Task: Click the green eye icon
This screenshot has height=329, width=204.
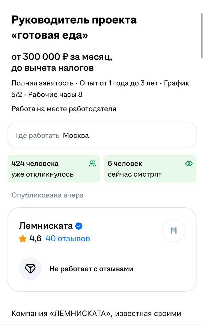Action: pos(189,164)
